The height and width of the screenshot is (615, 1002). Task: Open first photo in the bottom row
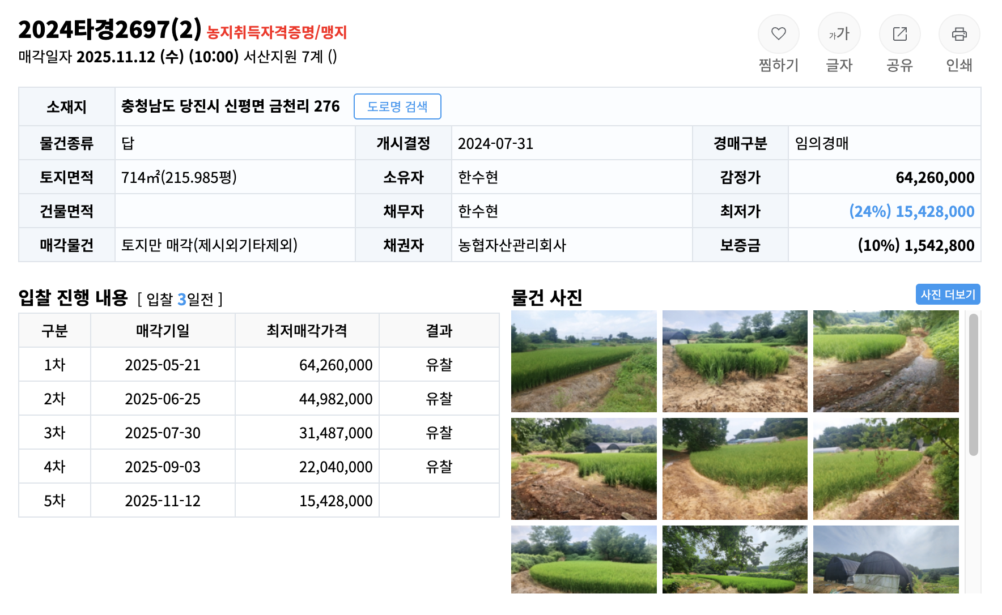pyautogui.click(x=584, y=560)
